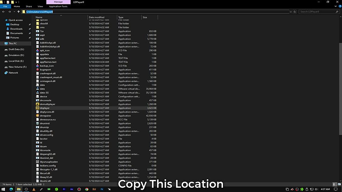This screenshot has width=342, height=192.
Task: Select the data-3G virtual disk icon
Action: pos(37,93)
